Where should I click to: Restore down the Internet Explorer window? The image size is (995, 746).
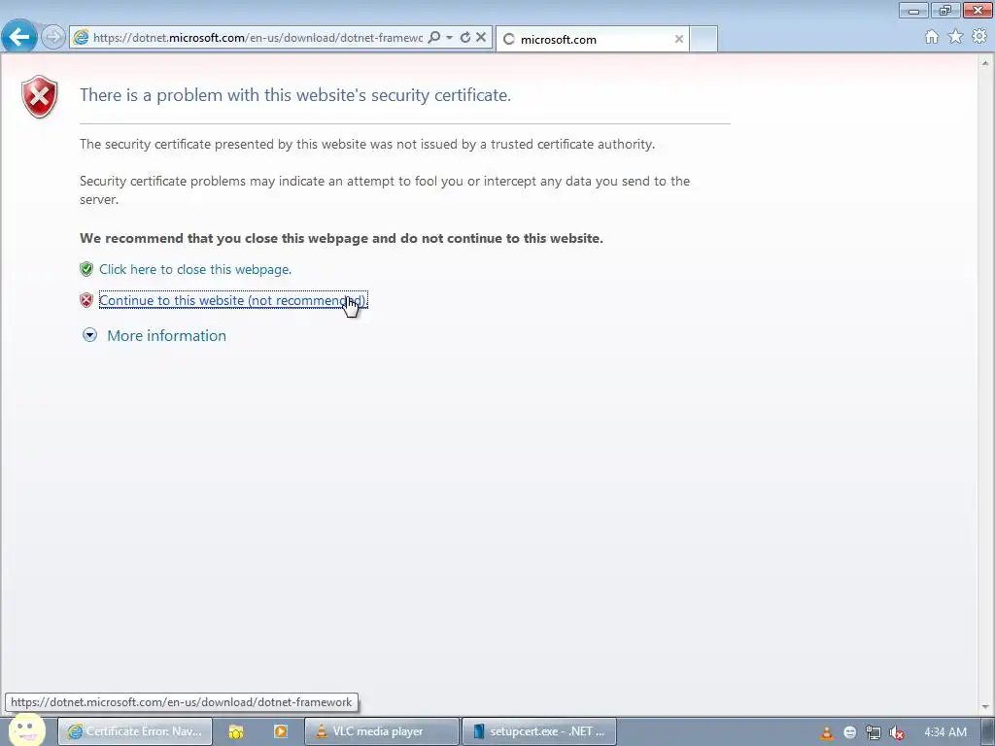[944, 10]
